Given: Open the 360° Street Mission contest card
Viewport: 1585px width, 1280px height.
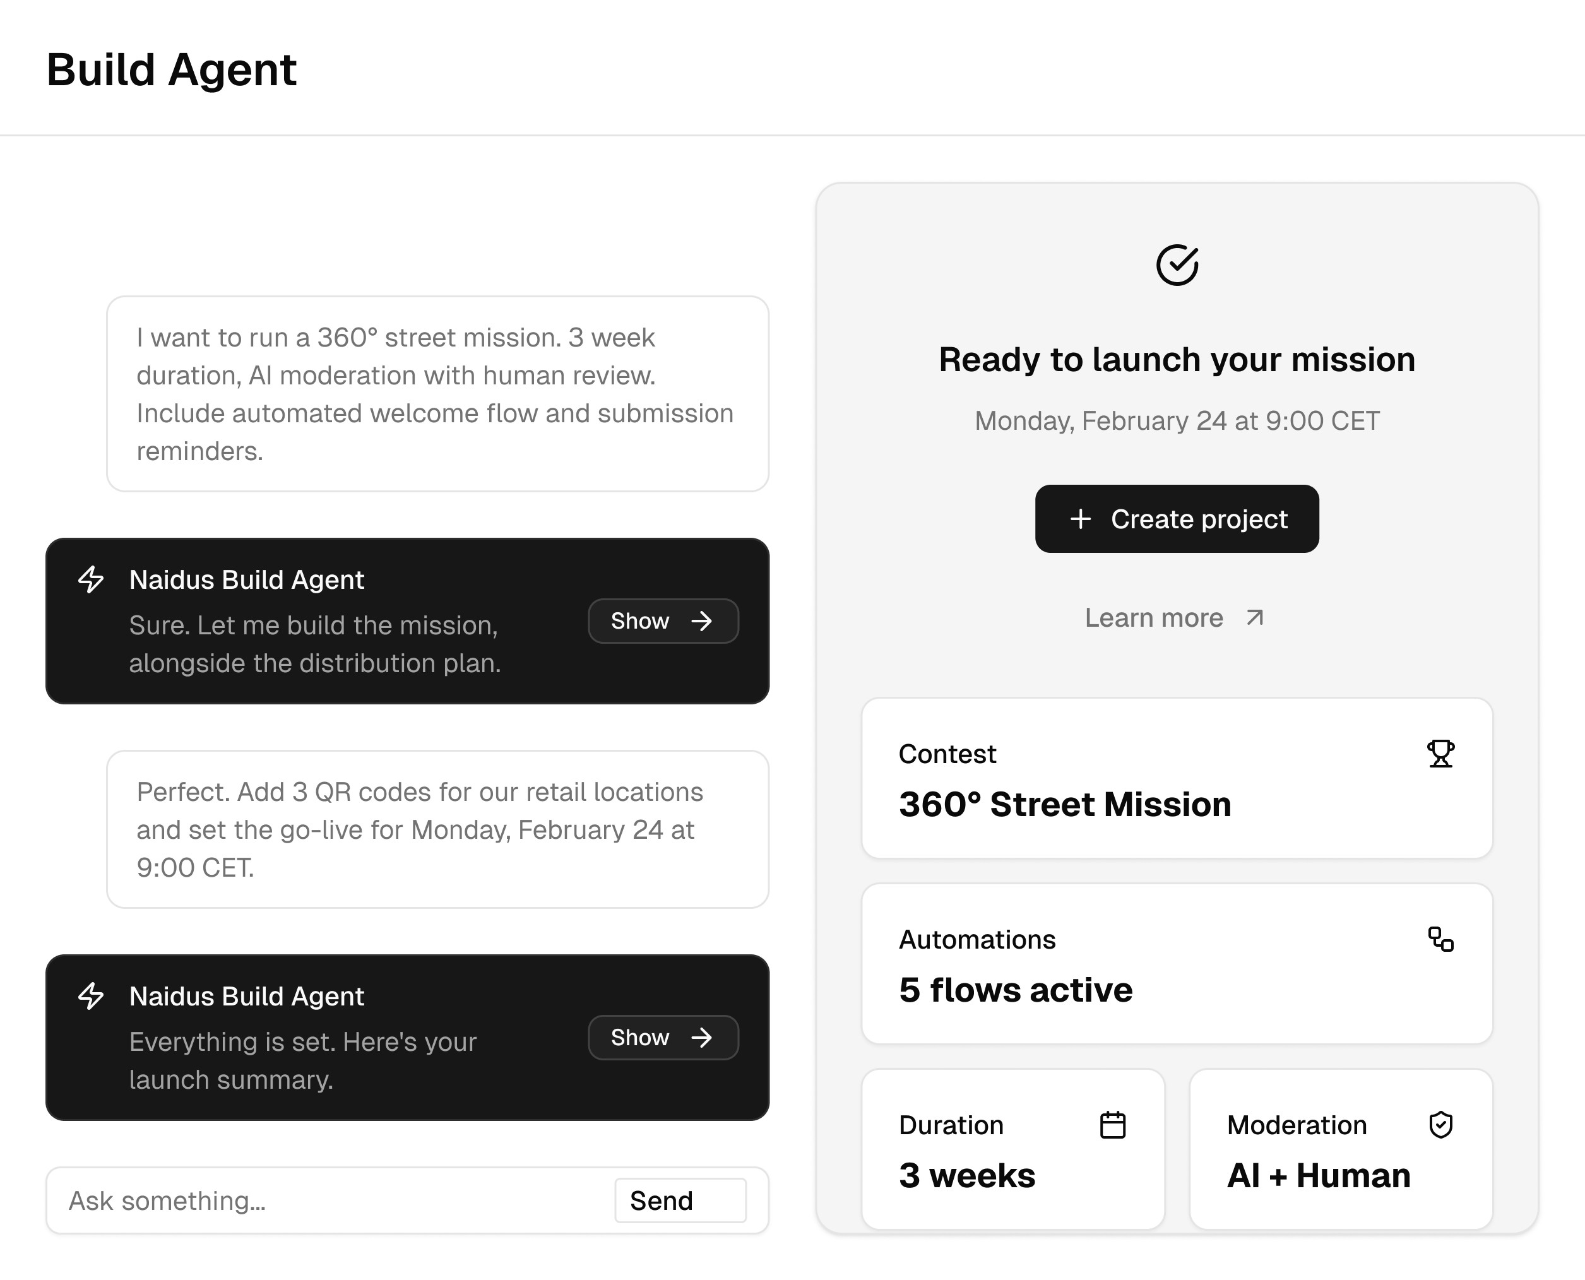Looking at the screenshot, I should (x=1177, y=779).
